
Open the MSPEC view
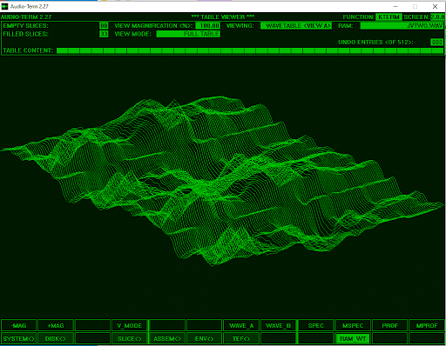point(353,325)
